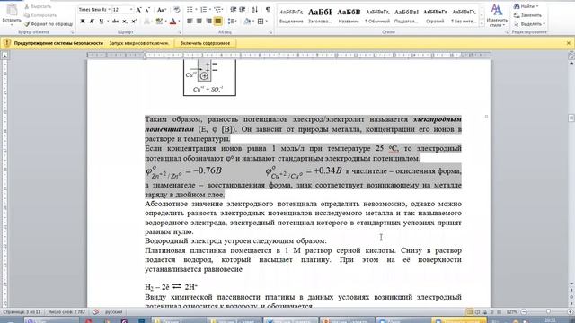Image resolution: width=575 pixels, height=323 pixels.
Task: Click the zoom out minus button
Action: tap(524, 312)
